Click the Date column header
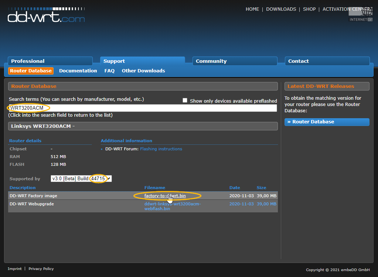 (x=235, y=188)
